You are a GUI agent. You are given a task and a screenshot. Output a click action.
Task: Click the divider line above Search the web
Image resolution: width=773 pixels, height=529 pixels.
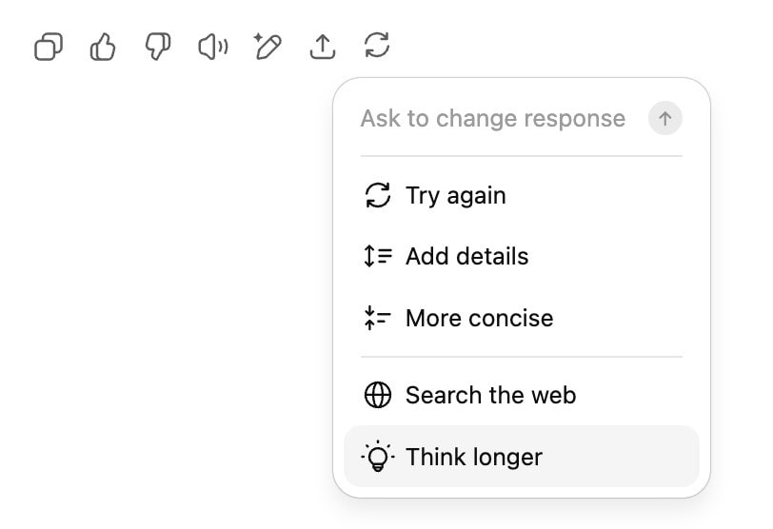tap(522, 357)
